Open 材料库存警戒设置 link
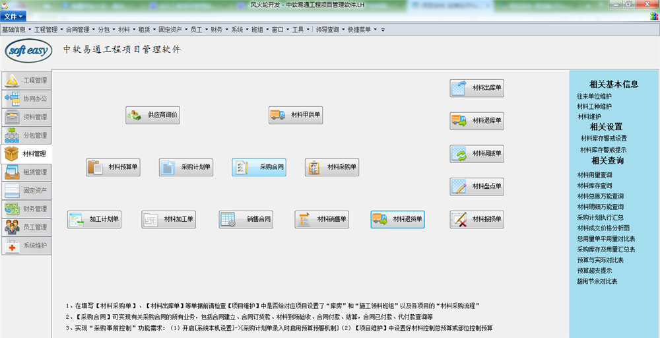This screenshot has height=338, width=660. tap(604, 138)
